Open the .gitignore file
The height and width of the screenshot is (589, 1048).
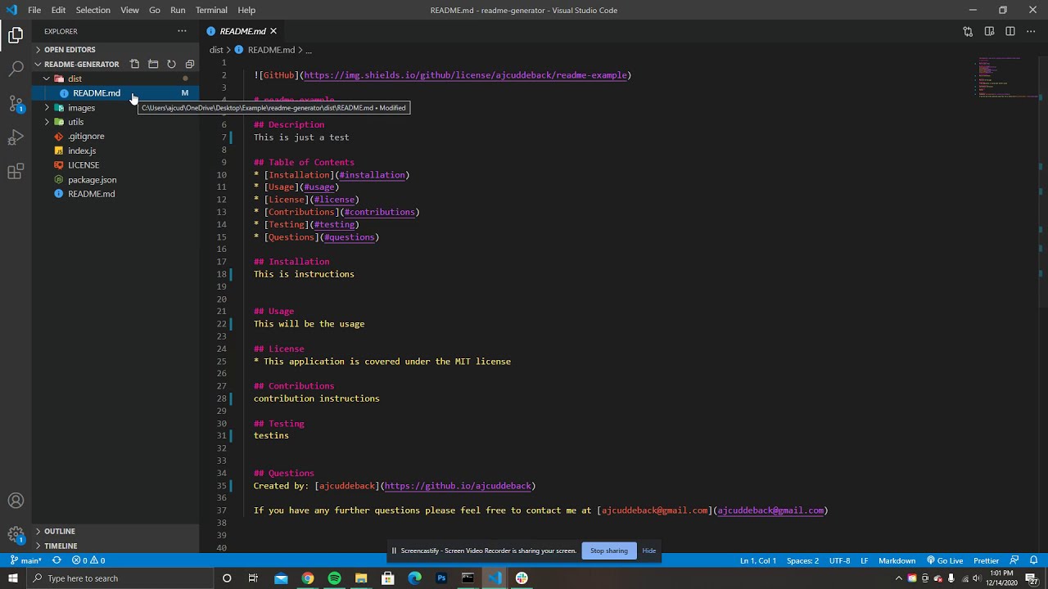coord(86,137)
